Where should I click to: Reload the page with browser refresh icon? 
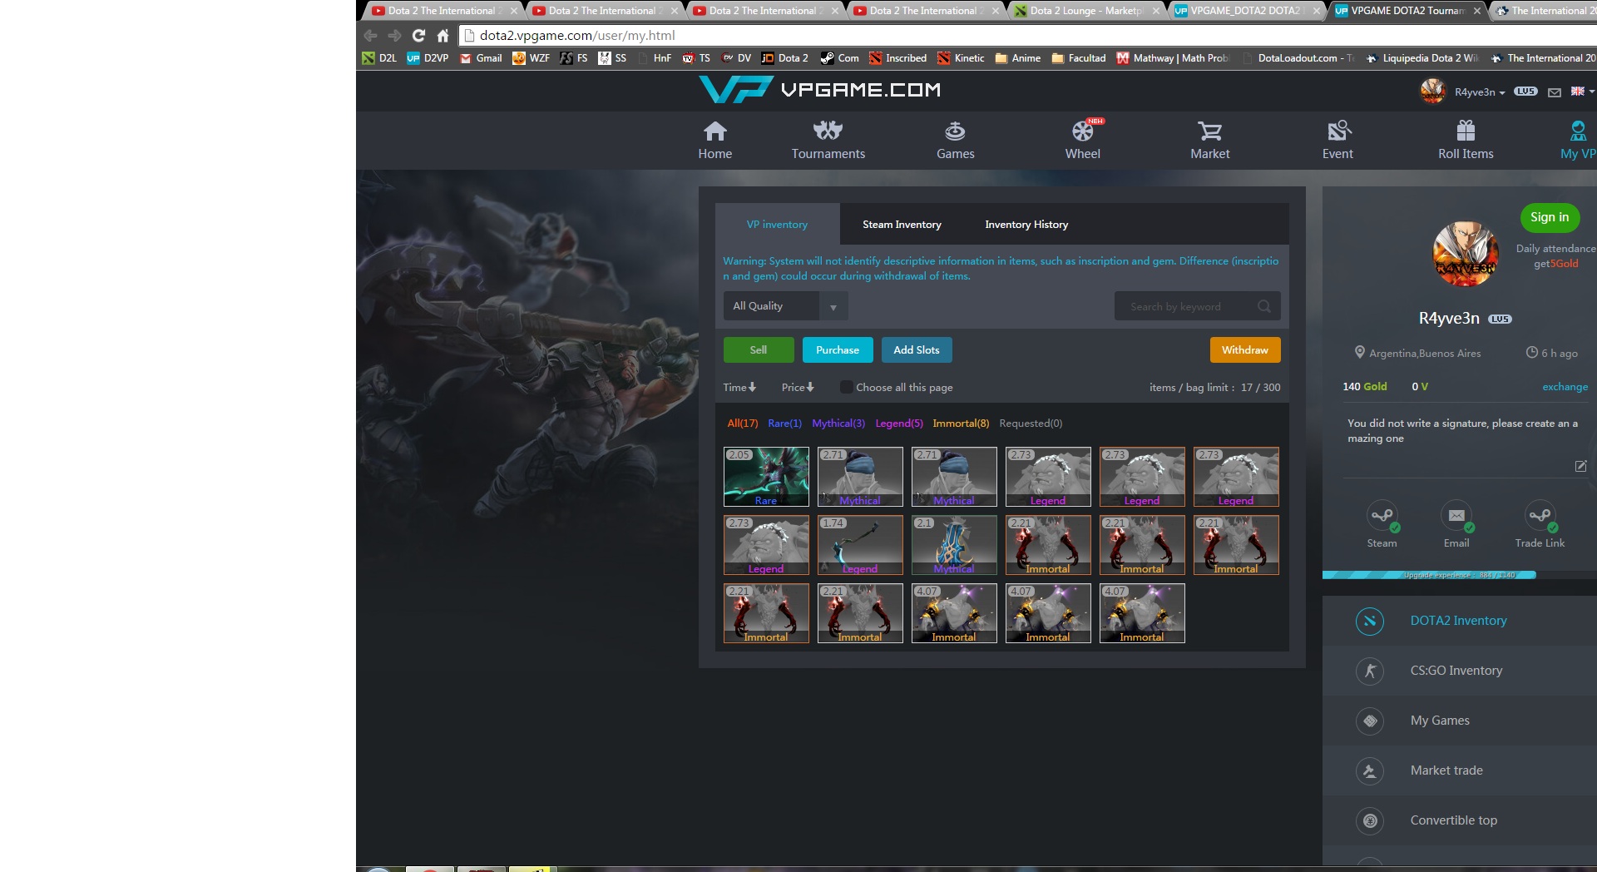tap(418, 35)
